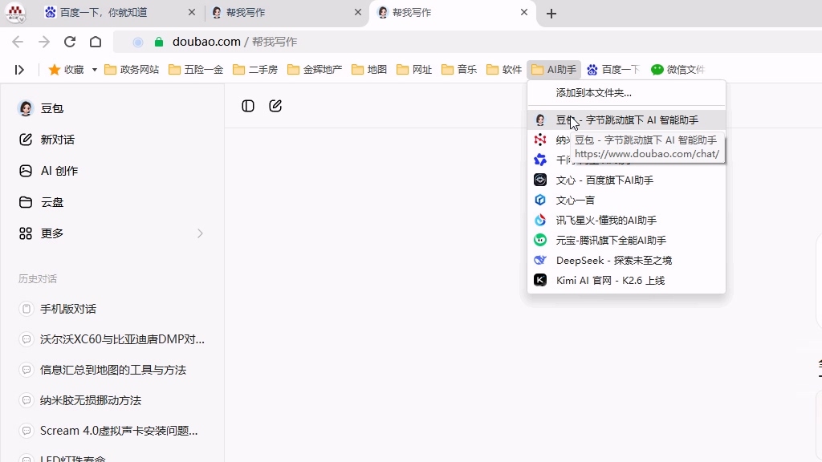This screenshot has height=462, width=822.
Task: Toggle the bookmarks sidebar panel icon
Action: [x=19, y=70]
